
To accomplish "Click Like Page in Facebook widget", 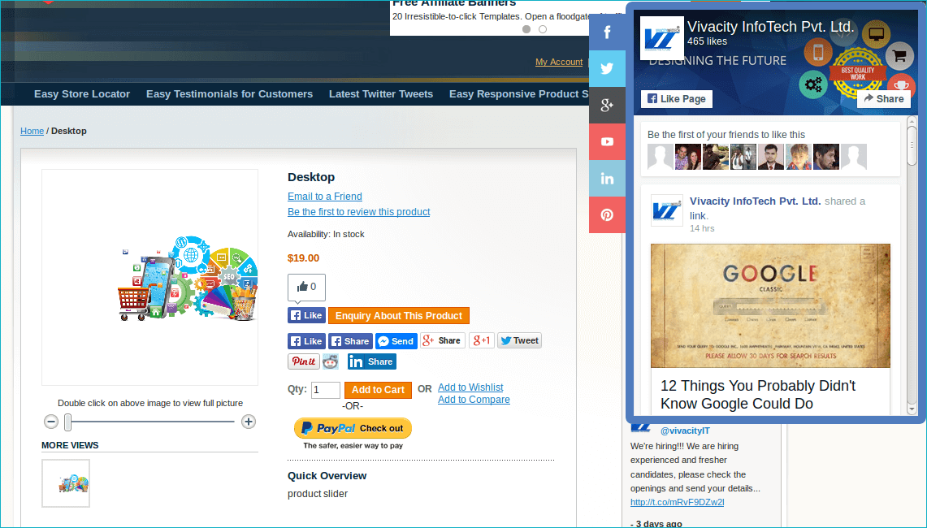I will click(x=676, y=99).
